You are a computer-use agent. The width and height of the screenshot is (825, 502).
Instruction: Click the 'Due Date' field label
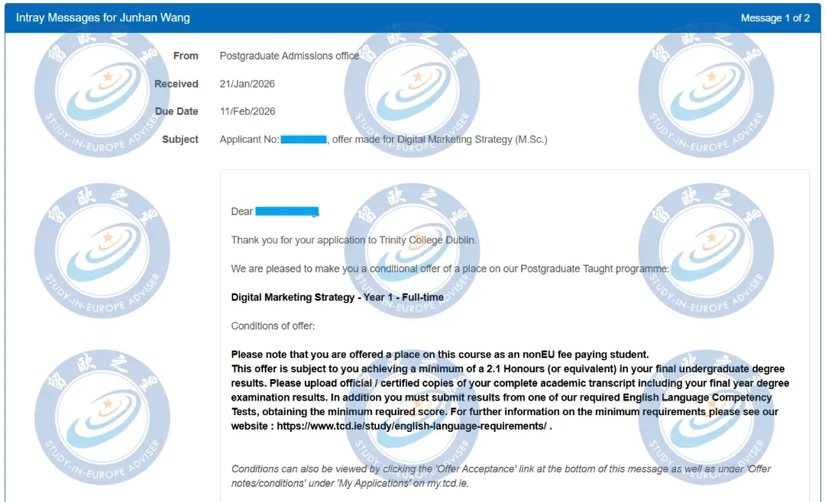pos(176,111)
